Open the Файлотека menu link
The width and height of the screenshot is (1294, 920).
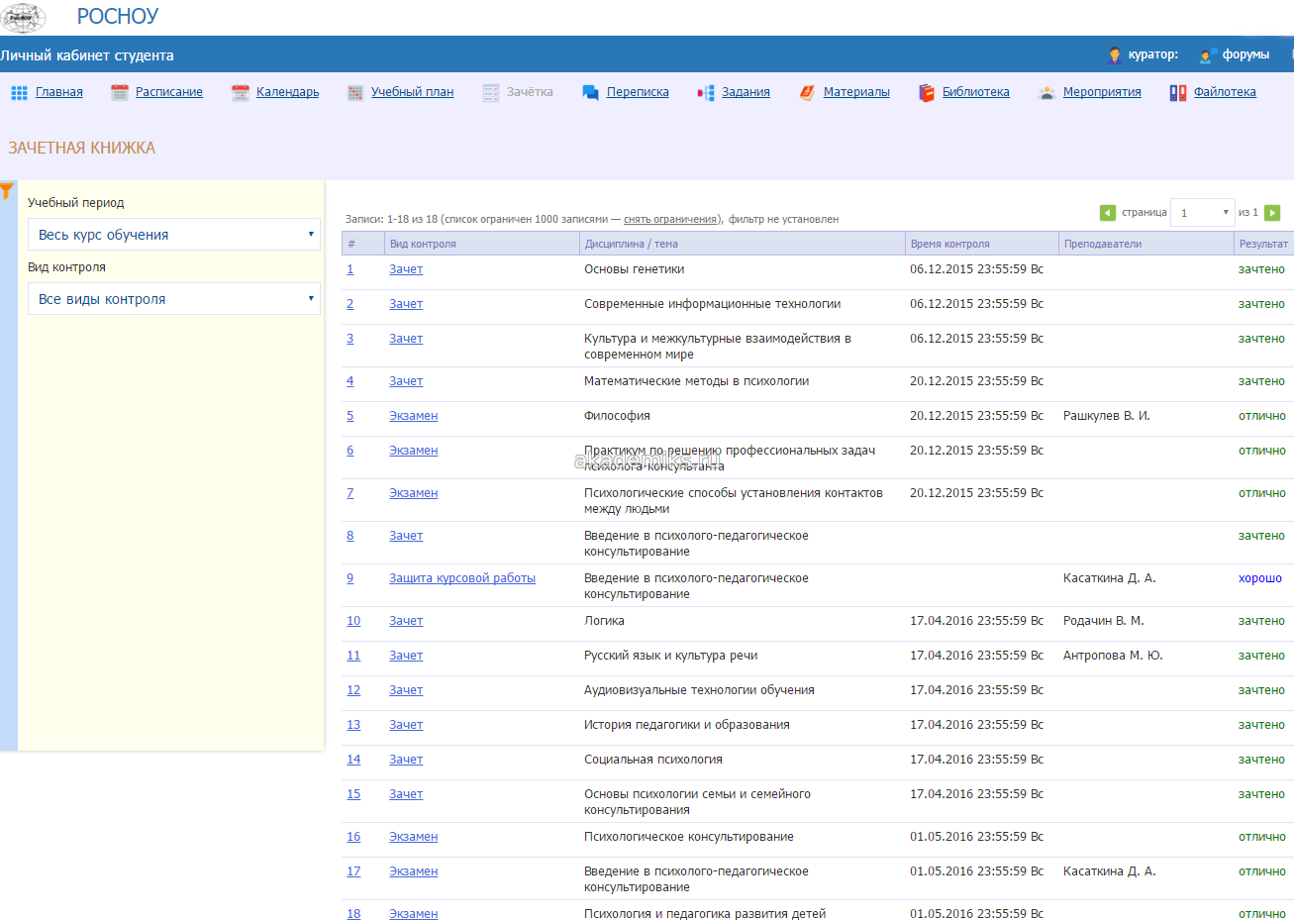(x=1225, y=92)
